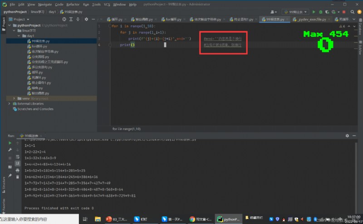Open Project panel gear settings
The height and width of the screenshot is (224, 363).
[x=86, y=19]
